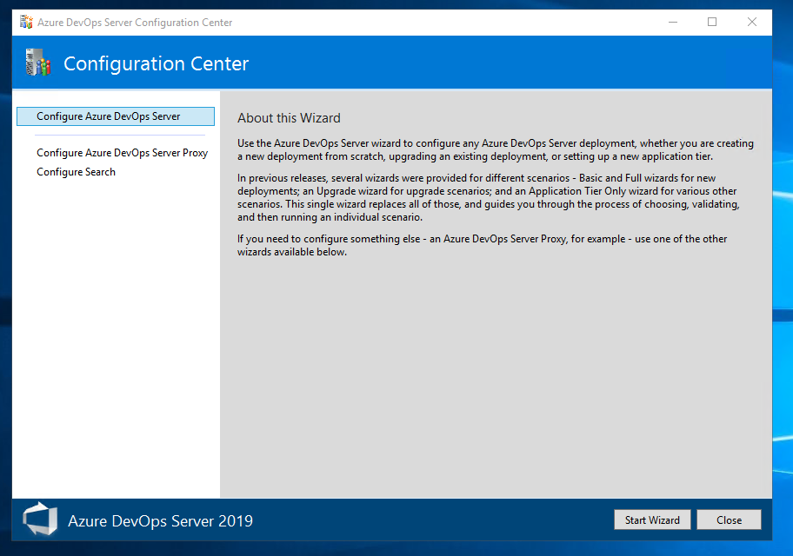This screenshot has height=556, width=793.
Task: Click the About this Wizard heading
Action: [x=289, y=118]
